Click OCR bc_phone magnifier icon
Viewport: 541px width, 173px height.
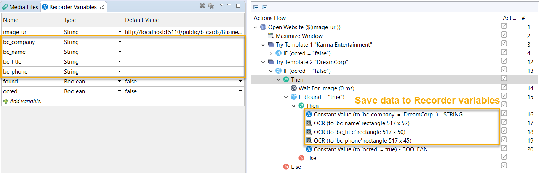[309, 141]
